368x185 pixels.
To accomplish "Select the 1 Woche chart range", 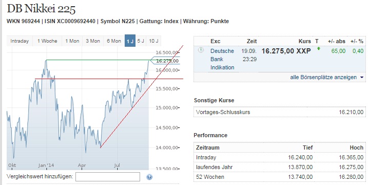I will tap(47, 41).
